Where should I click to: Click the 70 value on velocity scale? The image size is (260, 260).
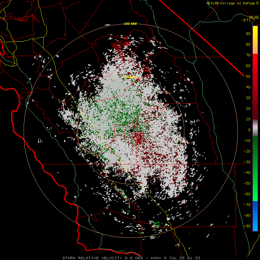point(248,55)
